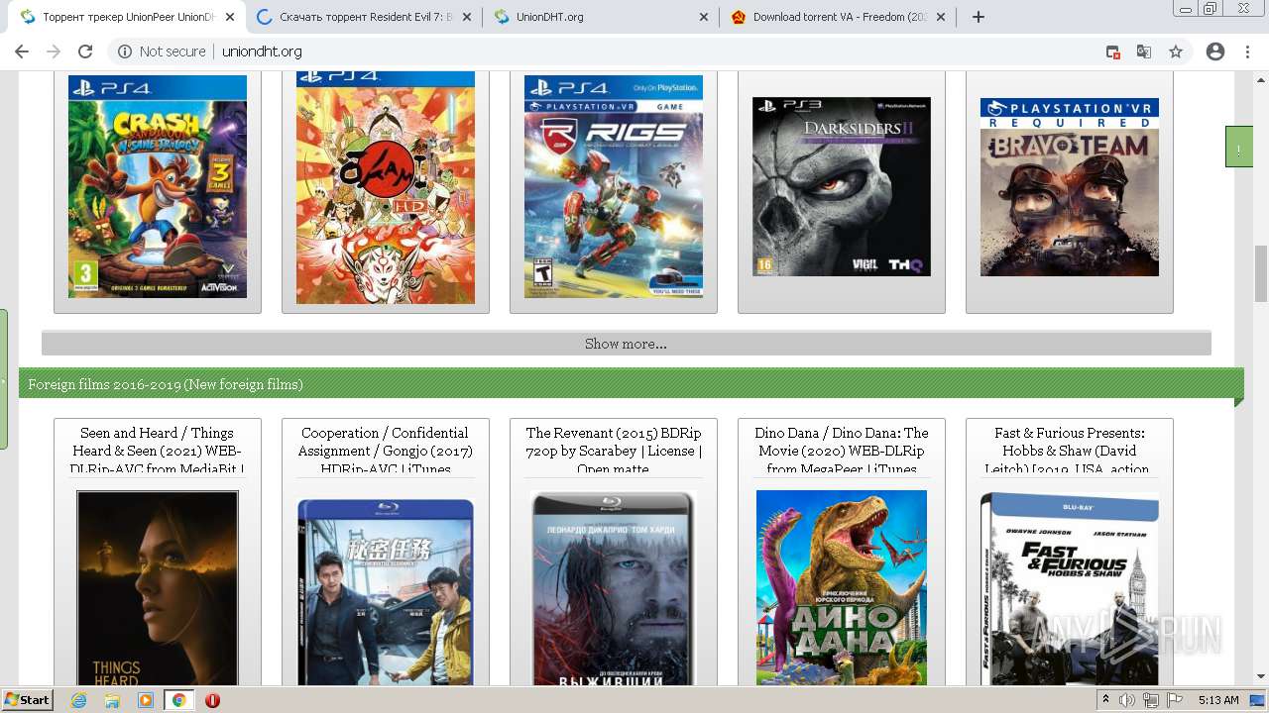Viewport: 1269px width, 713px height.
Task: Close the UnionPeer torrent tracker tab
Action: 230,17
